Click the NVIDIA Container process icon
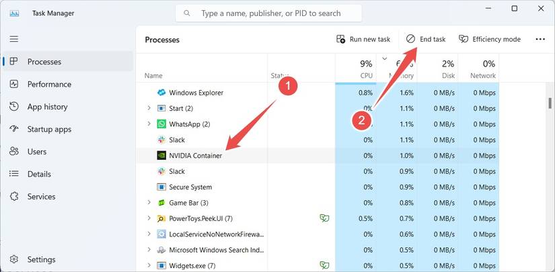The width and height of the screenshot is (555, 272). [x=161, y=156]
